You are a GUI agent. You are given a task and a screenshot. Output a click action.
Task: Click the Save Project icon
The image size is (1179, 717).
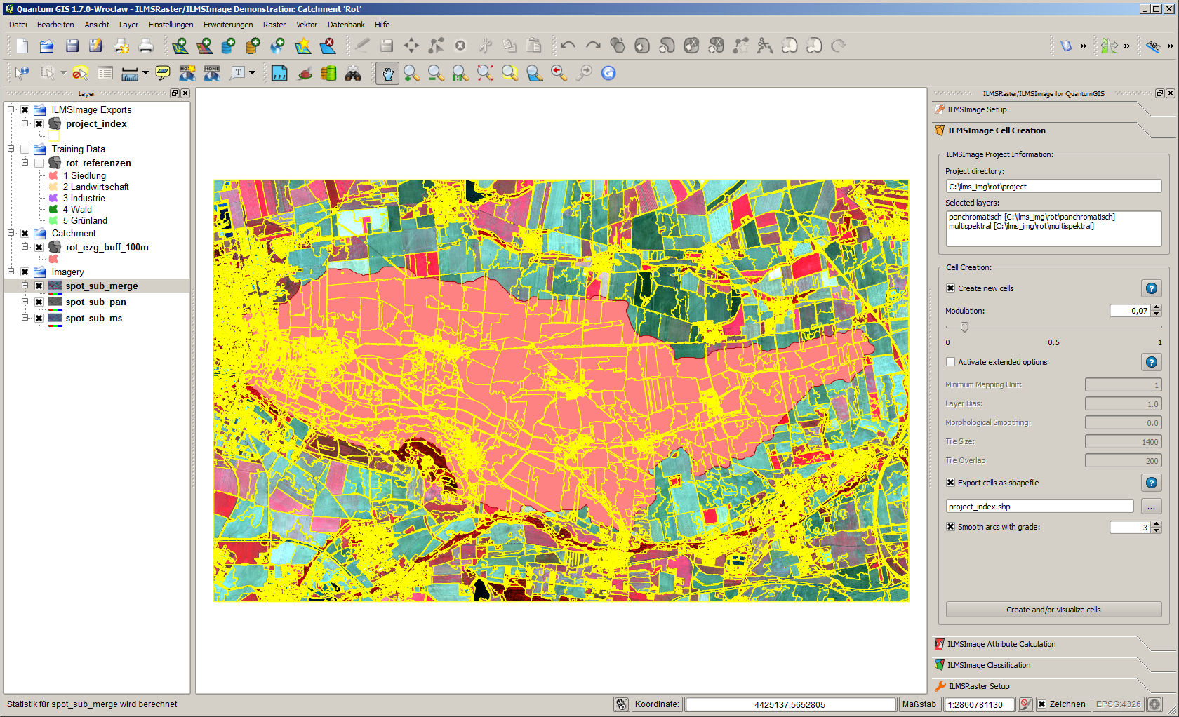tap(72, 46)
